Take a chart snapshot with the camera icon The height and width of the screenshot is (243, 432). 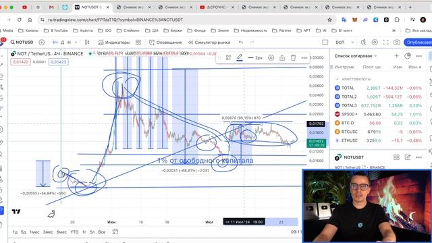[x=397, y=42]
